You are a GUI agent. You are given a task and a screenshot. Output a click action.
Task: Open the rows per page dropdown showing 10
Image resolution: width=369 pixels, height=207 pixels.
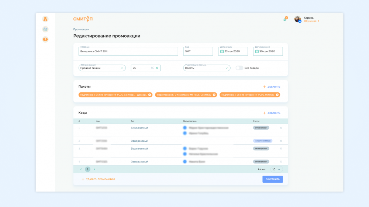pyautogui.click(x=276, y=169)
